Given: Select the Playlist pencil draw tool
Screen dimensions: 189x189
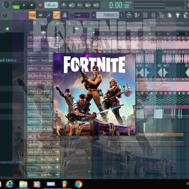Looking at the screenshot, I should [43, 23].
